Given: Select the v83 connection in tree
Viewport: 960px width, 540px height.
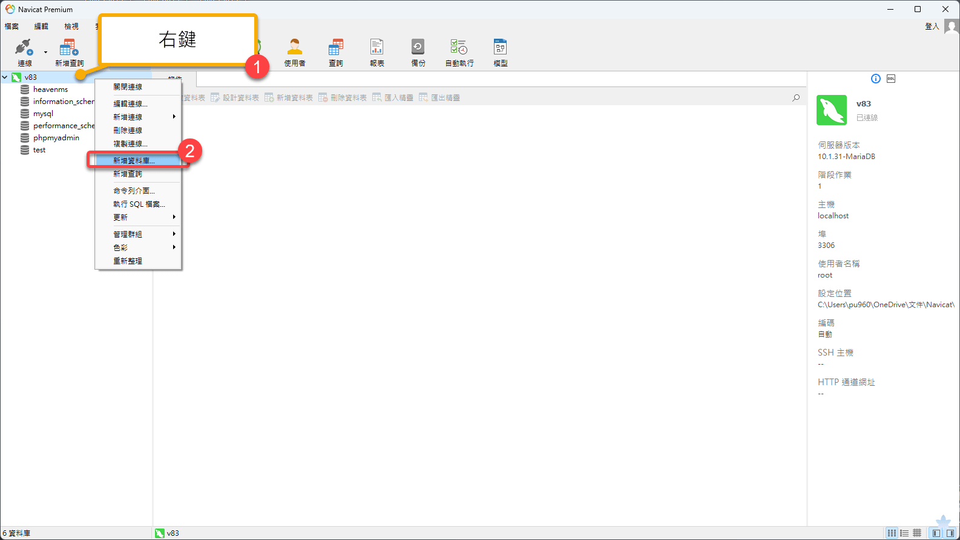Looking at the screenshot, I should point(30,77).
